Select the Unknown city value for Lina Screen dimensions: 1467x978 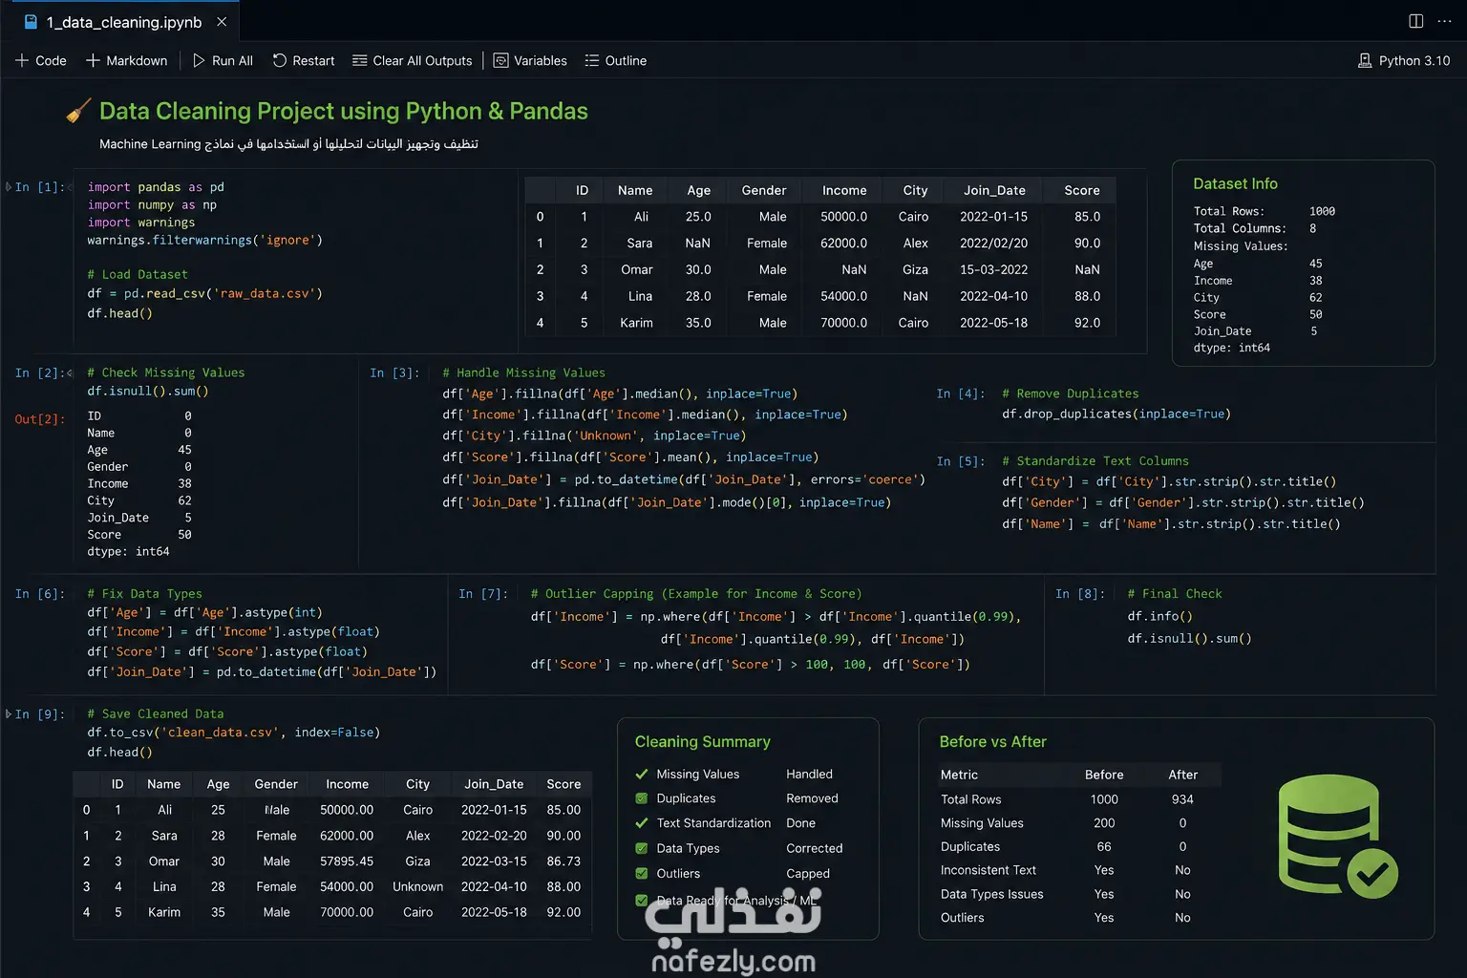point(417,886)
